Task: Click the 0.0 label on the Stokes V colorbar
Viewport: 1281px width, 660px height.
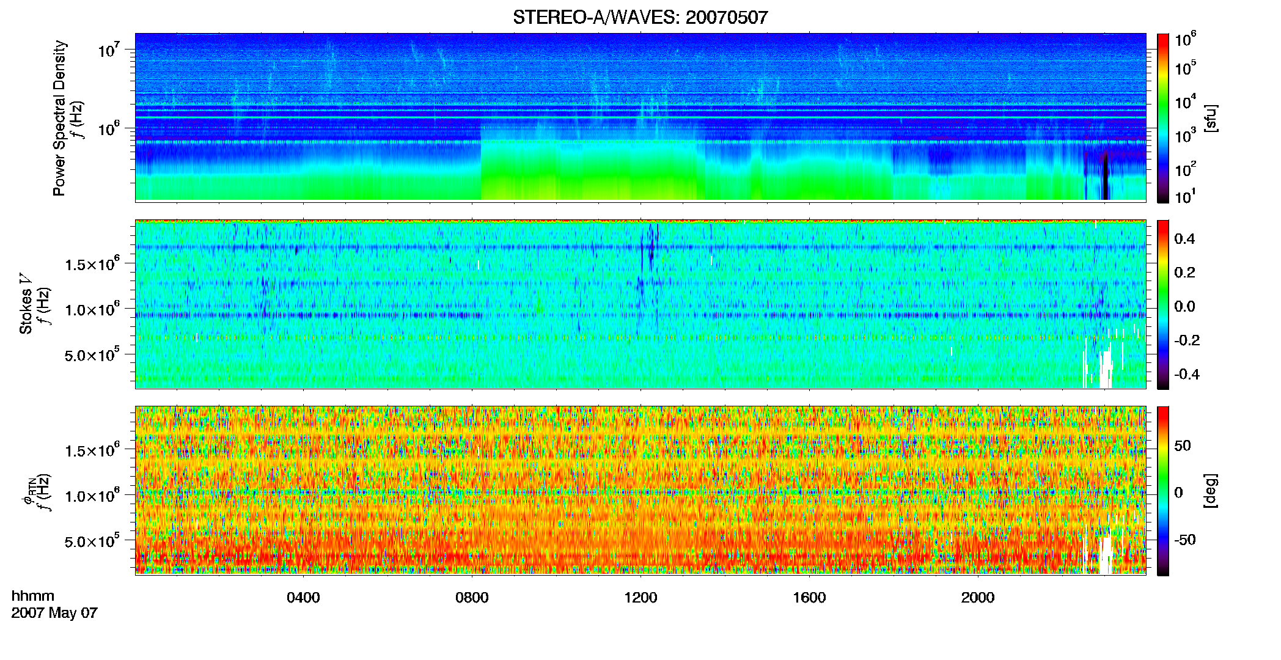Action: coord(1184,306)
